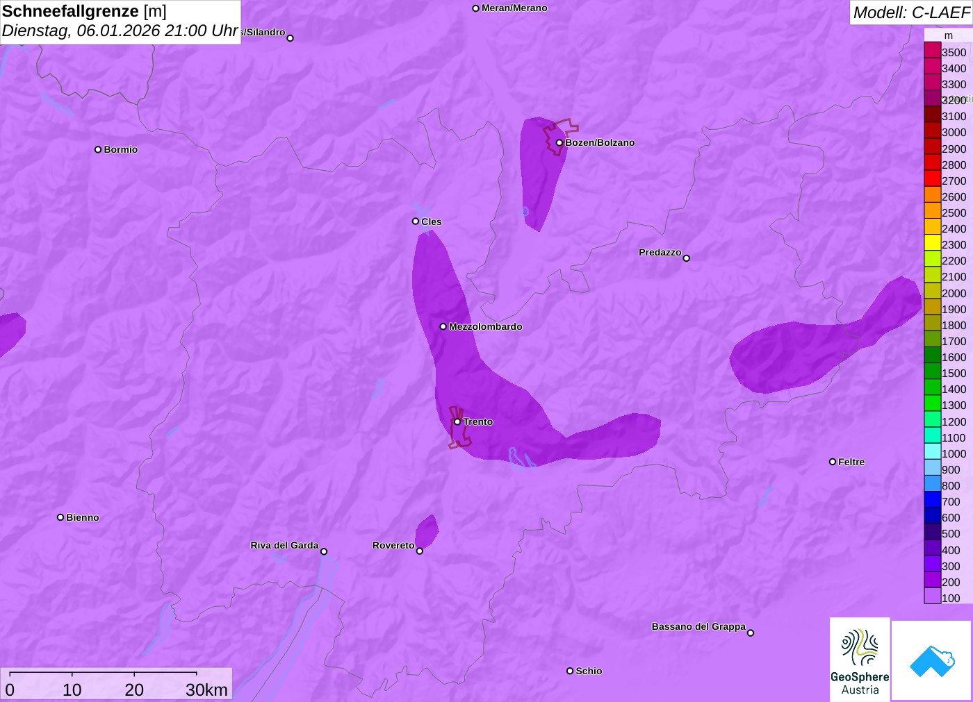Image resolution: width=973 pixels, height=702 pixels.
Task: Select the Bienno city marker dot
Action: (x=60, y=517)
